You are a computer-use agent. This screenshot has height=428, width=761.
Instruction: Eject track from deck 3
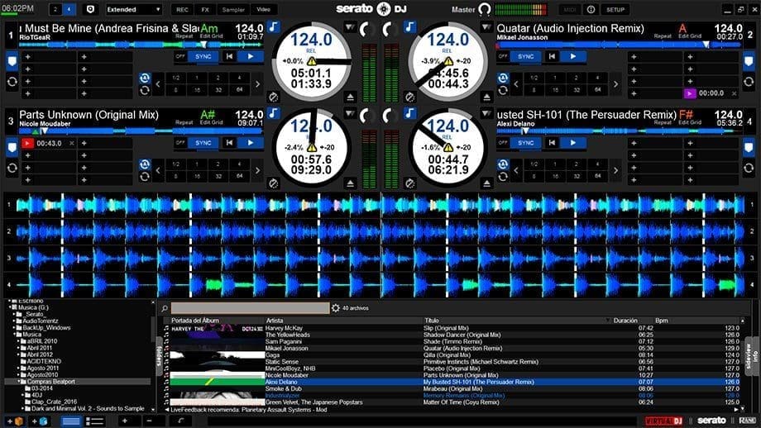coord(350,183)
